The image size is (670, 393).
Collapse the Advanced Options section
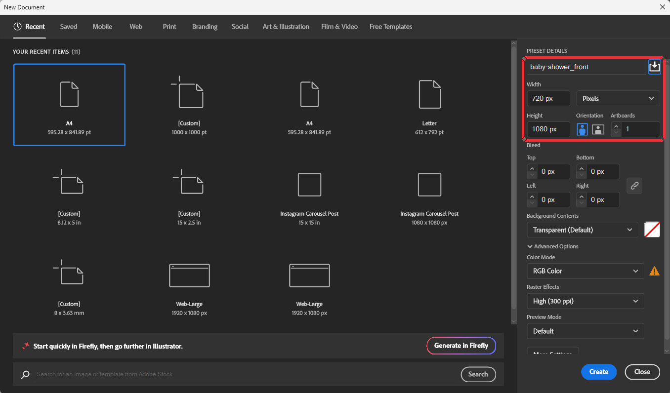[553, 246]
